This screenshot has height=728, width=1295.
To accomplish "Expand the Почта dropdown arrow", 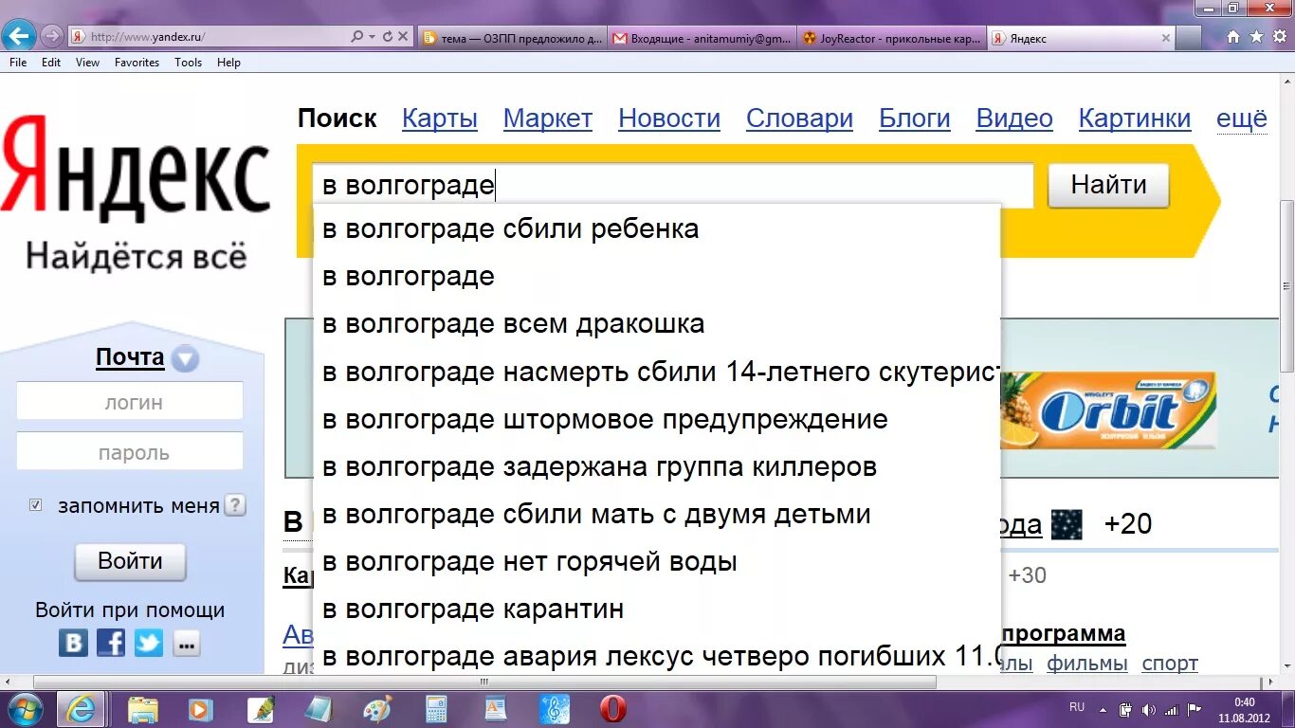I will (186, 360).
